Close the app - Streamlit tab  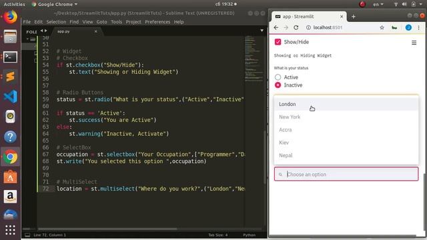click(342, 17)
